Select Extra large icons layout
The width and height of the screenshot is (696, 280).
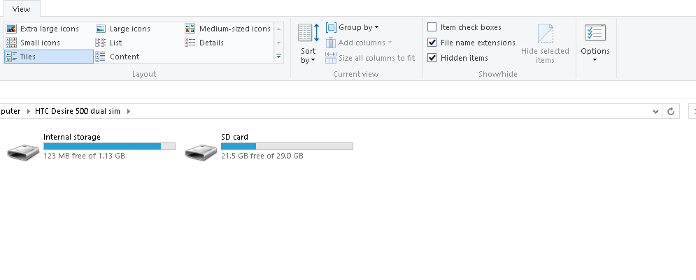(x=43, y=29)
